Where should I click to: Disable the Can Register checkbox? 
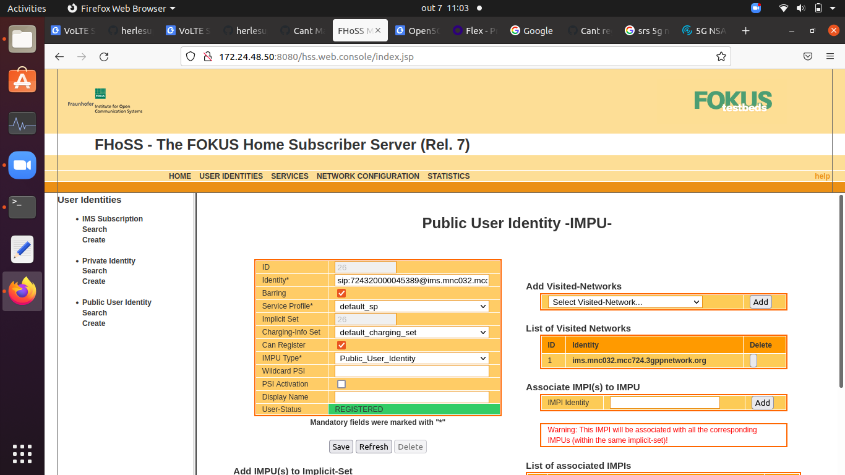pos(341,345)
